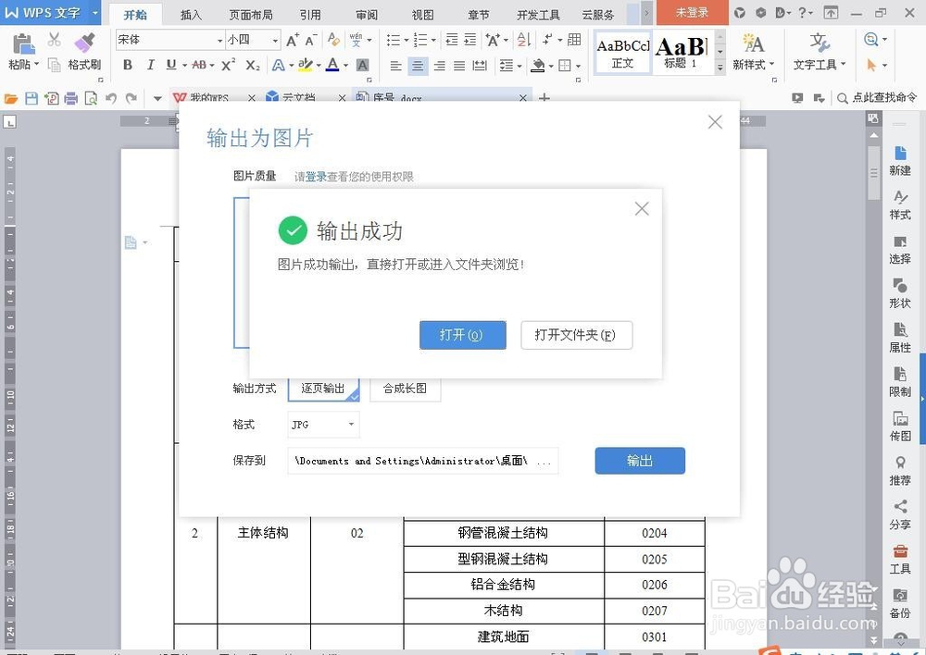Click the superscript X² icon
The width and height of the screenshot is (926, 655).
(227, 65)
